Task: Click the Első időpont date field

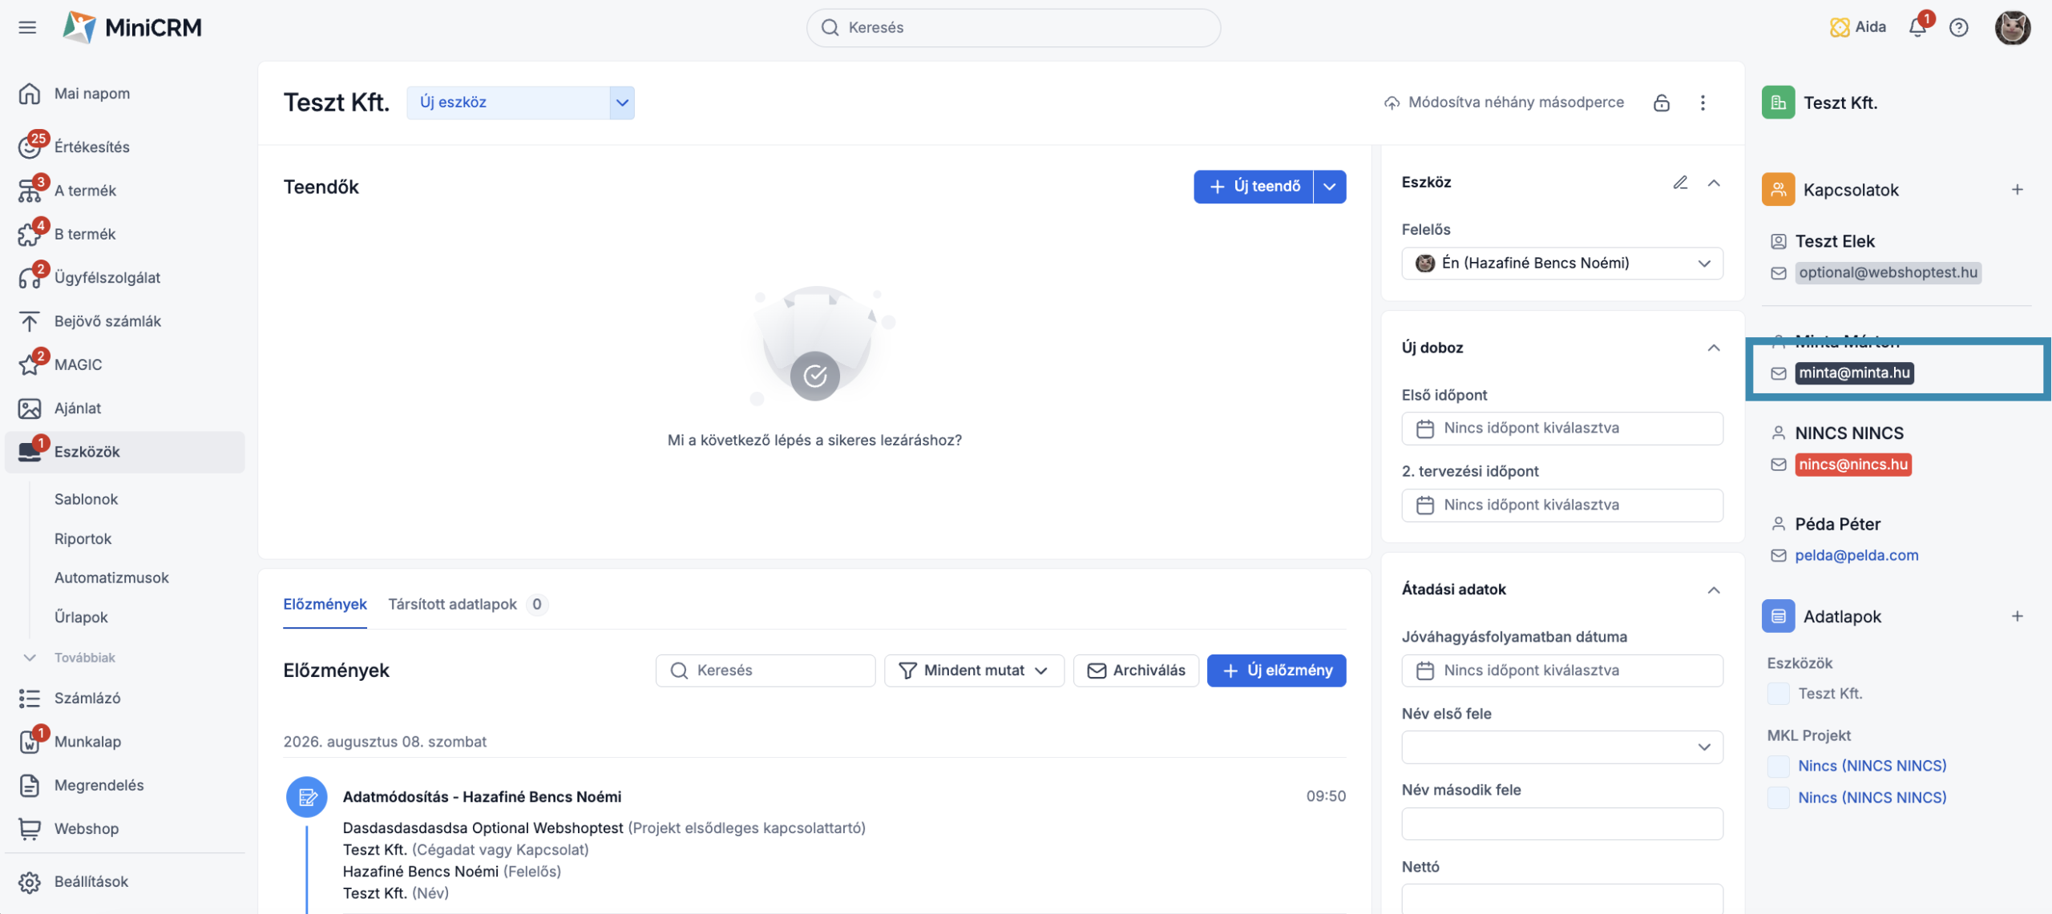Action: tap(1561, 429)
